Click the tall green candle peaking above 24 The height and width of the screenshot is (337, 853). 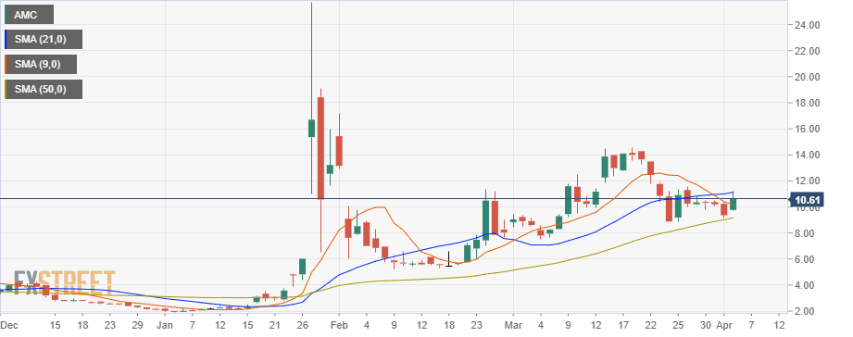click(x=312, y=98)
